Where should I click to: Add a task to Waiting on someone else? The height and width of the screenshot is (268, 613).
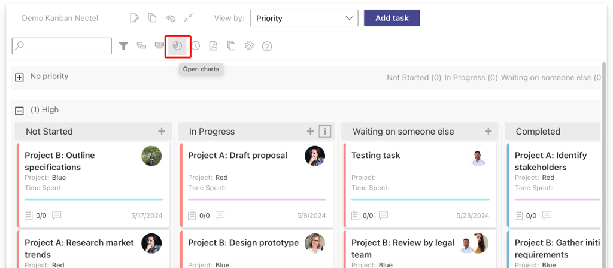tap(488, 131)
